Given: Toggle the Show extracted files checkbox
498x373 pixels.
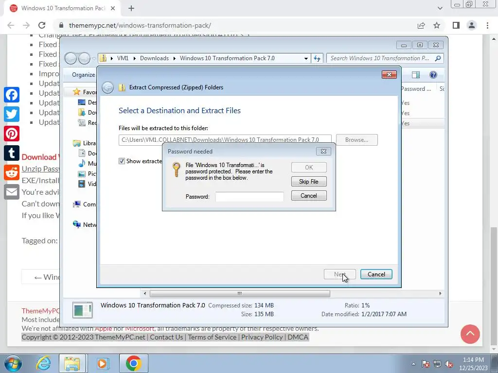Looking at the screenshot, I should pyautogui.click(x=122, y=161).
